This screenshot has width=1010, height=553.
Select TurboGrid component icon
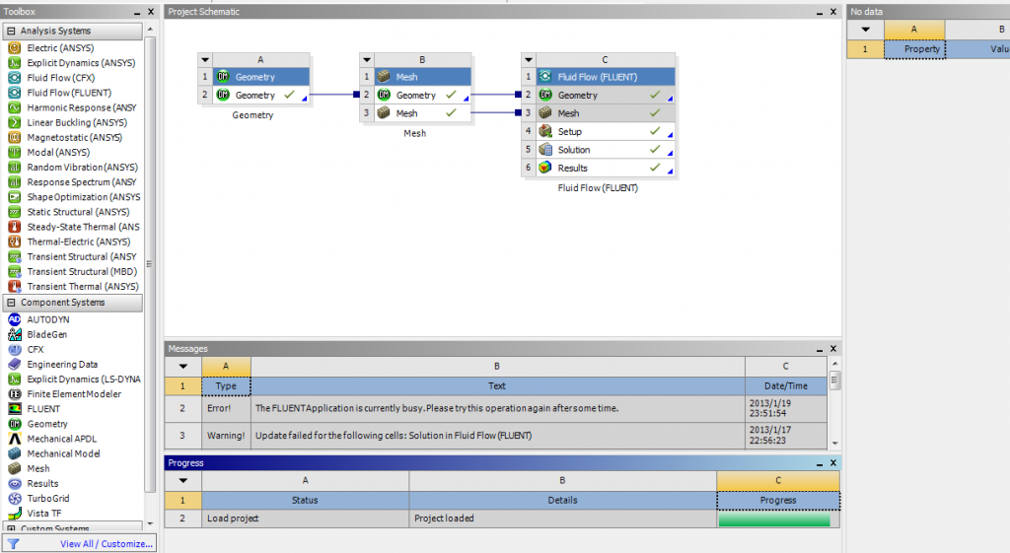[14, 498]
